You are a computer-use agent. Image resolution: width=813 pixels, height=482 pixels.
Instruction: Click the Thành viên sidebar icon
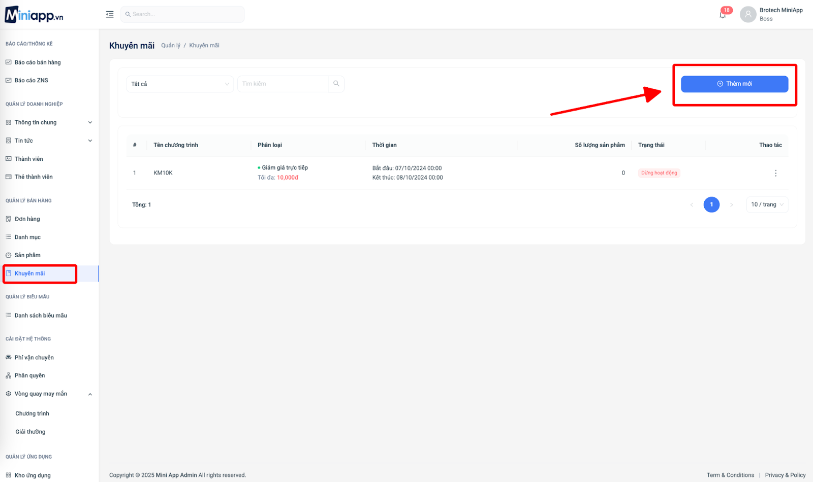[8, 159]
